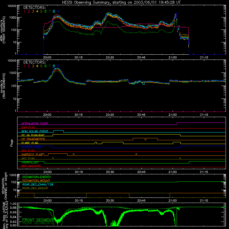Viewport: 229px width, 229px height.
Task: Click the SAA_FLAG label
Action: click(28, 151)
